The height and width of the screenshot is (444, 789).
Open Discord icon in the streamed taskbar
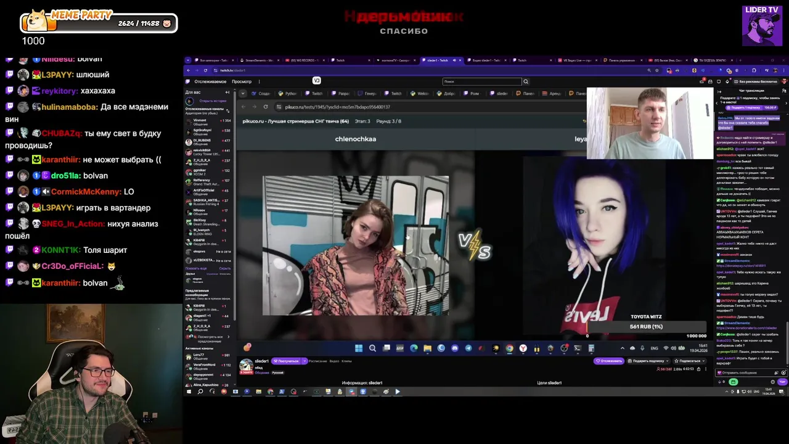[x=455, y=348]
